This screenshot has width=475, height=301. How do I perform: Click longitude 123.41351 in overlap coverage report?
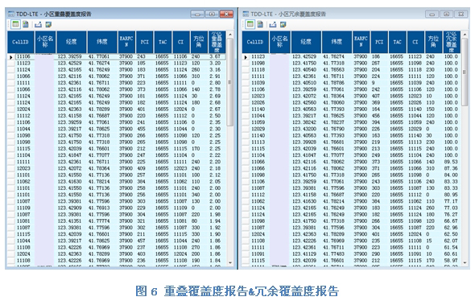[x=70, y=221]
